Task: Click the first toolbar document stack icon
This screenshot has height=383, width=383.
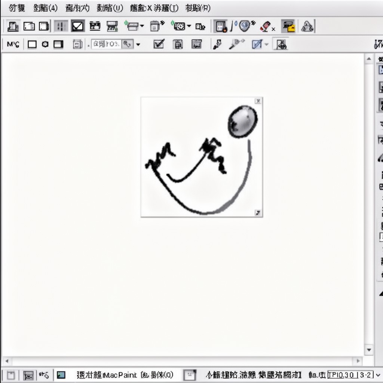Action: (13, 26)
